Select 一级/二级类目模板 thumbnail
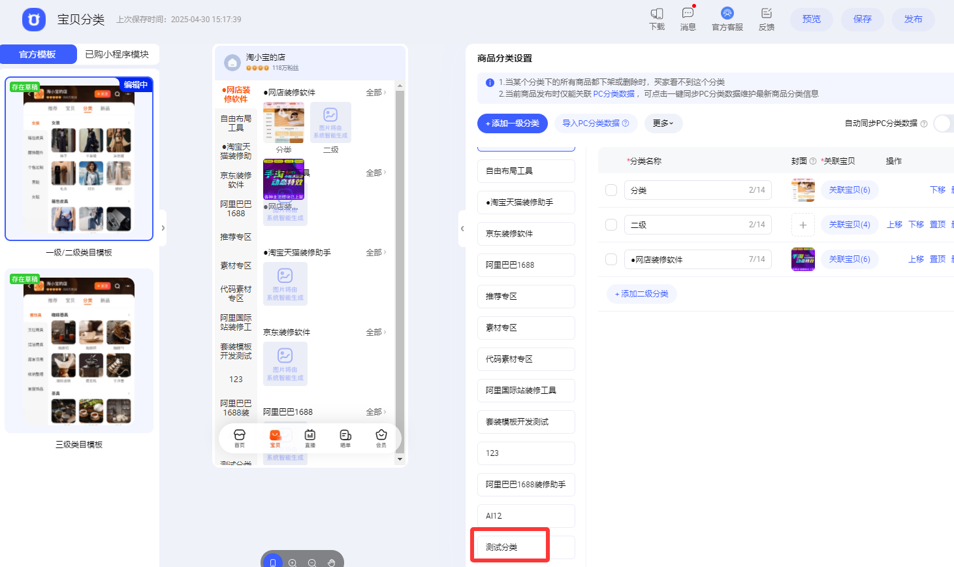This screenshot has width=954, height=567. (x=79, y=159)
